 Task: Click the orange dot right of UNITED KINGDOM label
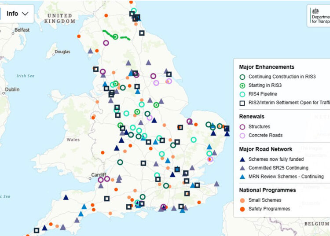pyautogui.click(x=106, y=15)
